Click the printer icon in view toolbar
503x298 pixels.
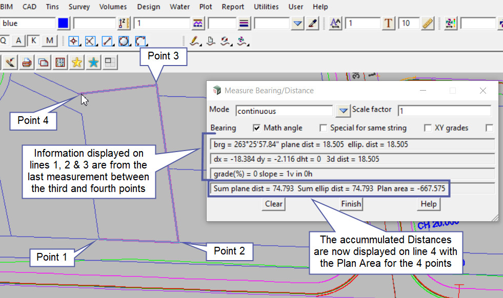(x=27, y=62)
